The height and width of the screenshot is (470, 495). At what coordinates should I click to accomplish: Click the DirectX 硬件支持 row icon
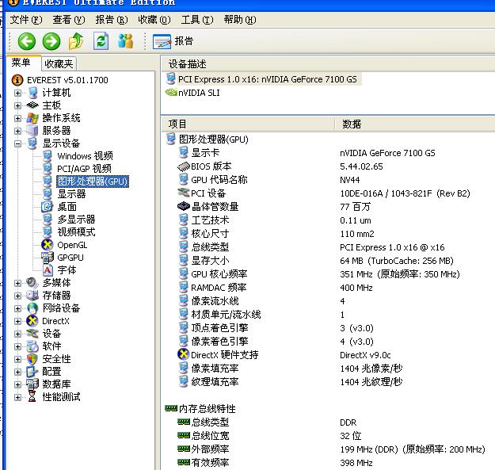[184, 354]
